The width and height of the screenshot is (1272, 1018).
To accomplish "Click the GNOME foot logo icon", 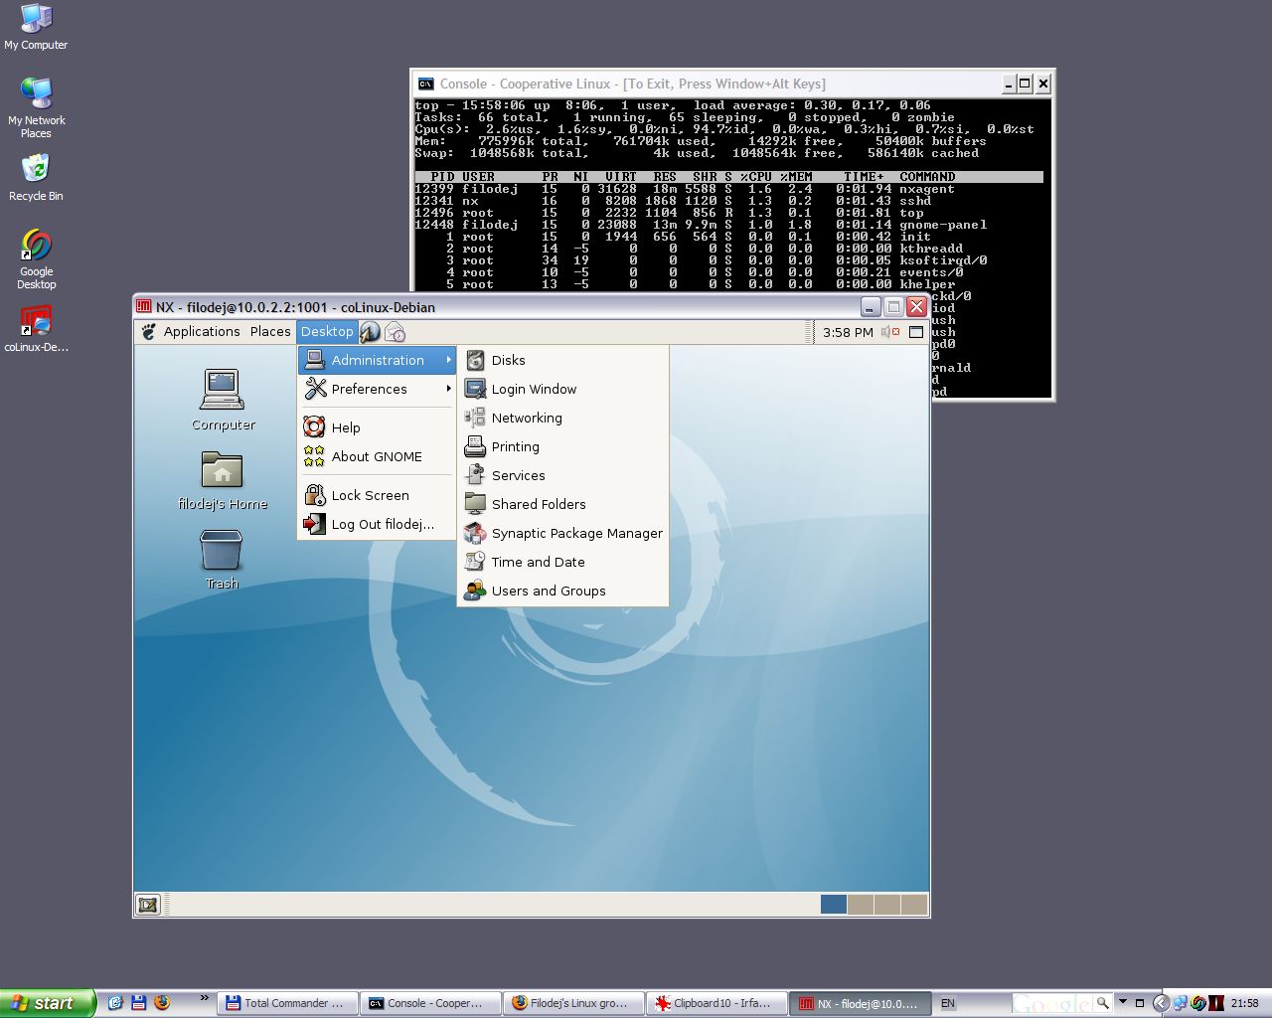I will [148, 332].
